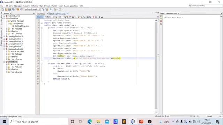The image size is (223, 125).
Task: Expand the JavaApplication17 project node
Action: click(4, 39)
